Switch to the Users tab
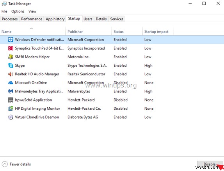This screenshot has height=171, width=224. pos(88,19)
